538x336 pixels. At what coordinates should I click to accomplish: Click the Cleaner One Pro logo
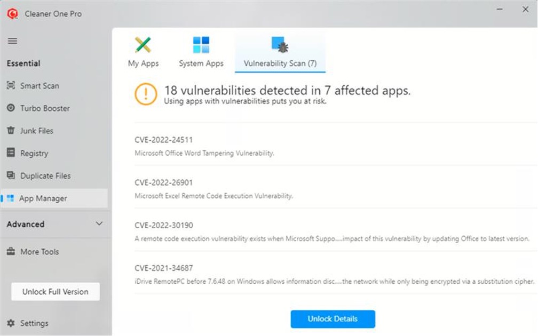12,14
